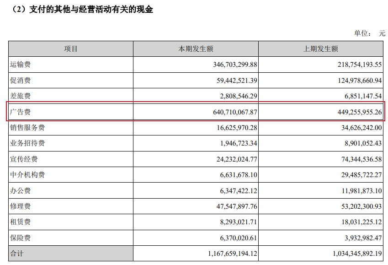388x265 pixels.
Task: Click the 项目 column header
Action: pos(71,49)
